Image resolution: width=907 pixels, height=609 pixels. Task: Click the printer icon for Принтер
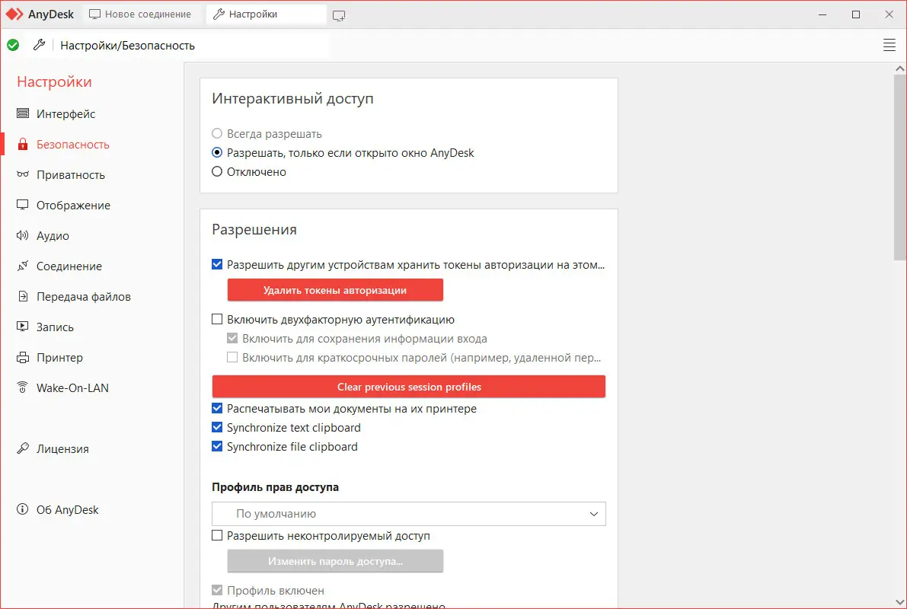coord(23,357)
